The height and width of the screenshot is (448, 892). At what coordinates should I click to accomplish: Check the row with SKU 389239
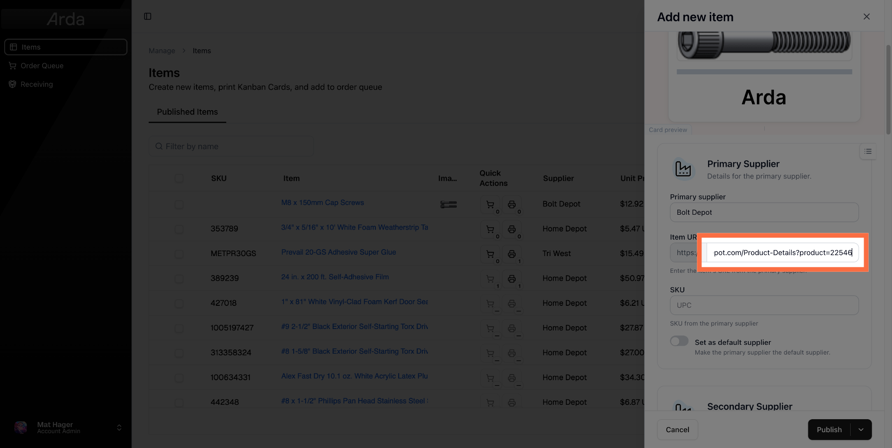[179, 279]
